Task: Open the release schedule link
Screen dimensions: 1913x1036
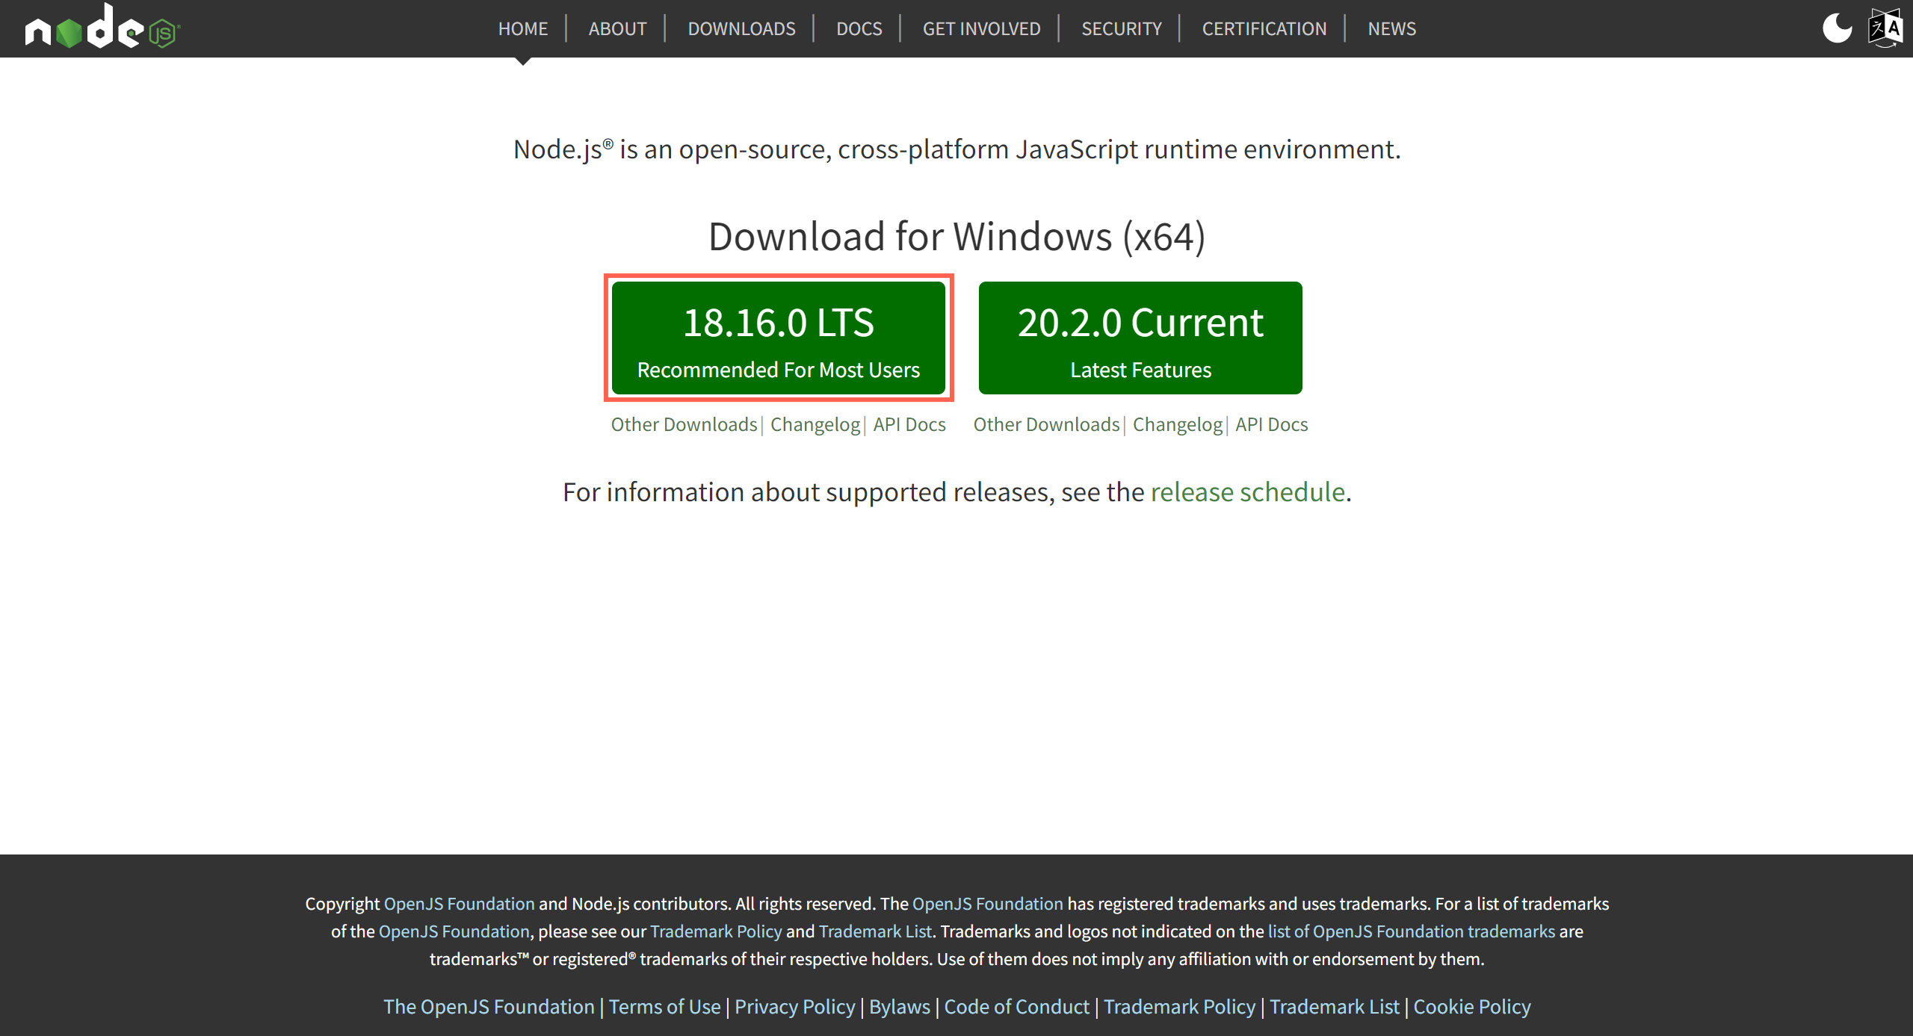Action: click(1247, 491)
